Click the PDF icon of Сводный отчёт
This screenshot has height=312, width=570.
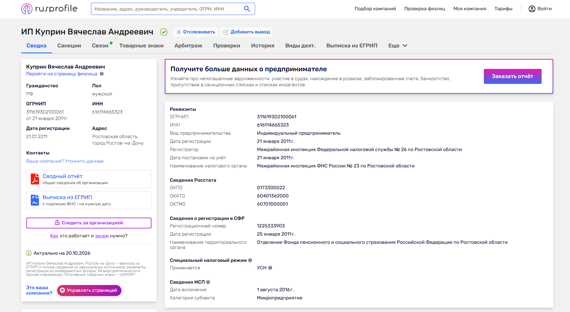pos(35,179)
